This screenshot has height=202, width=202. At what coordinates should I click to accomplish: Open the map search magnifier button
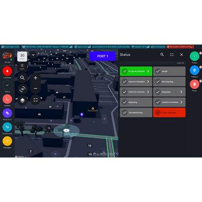[22, 78]
